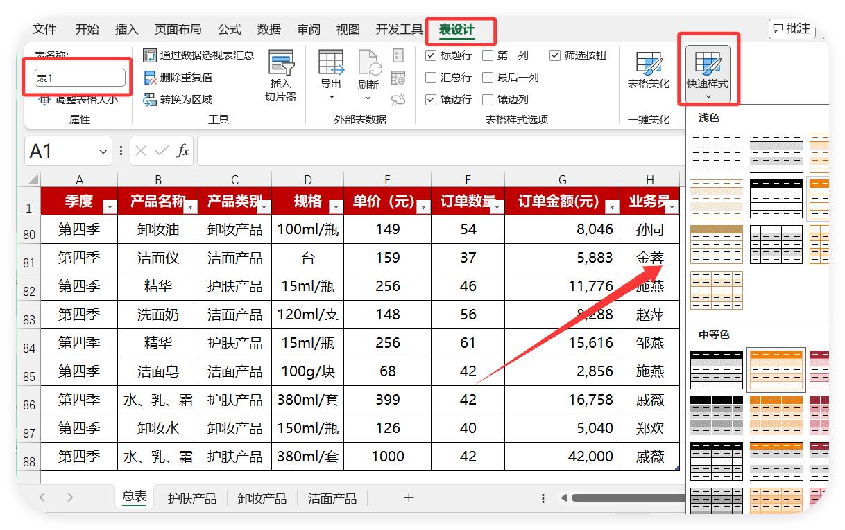Click the unlink icon beside Refresh
The width and height of the screenshot is (845, 530).
click(x=398, y=100)
